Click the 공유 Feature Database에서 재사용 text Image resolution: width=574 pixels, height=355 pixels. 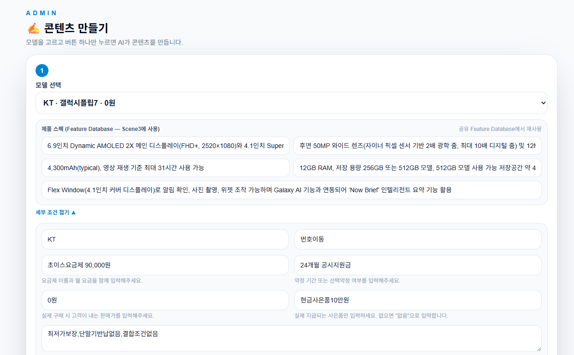[x=500, y=129]
